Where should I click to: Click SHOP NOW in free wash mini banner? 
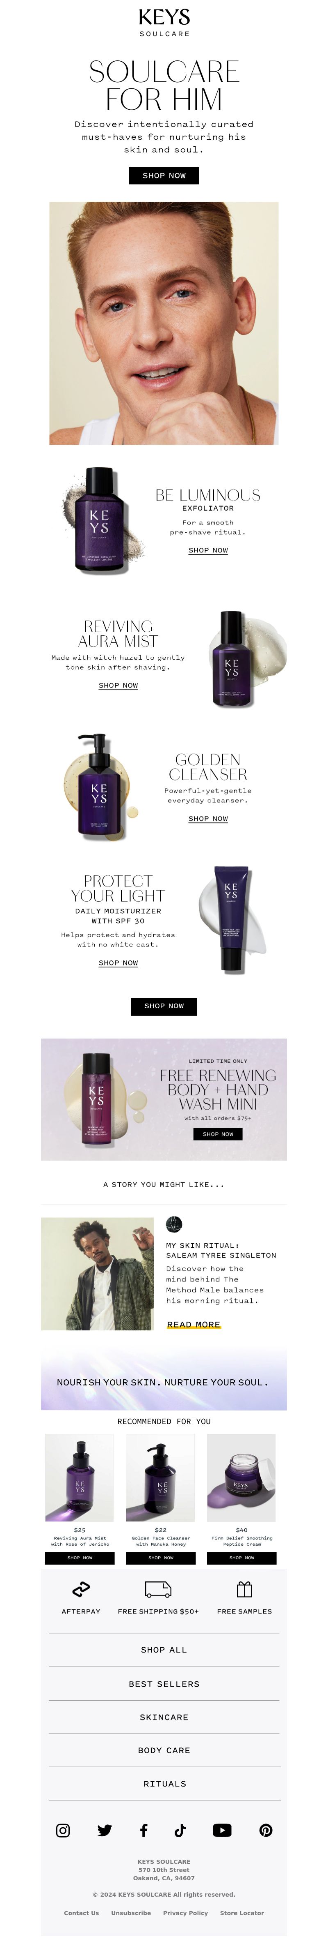pyautogui.click(x=218, y=1133)
